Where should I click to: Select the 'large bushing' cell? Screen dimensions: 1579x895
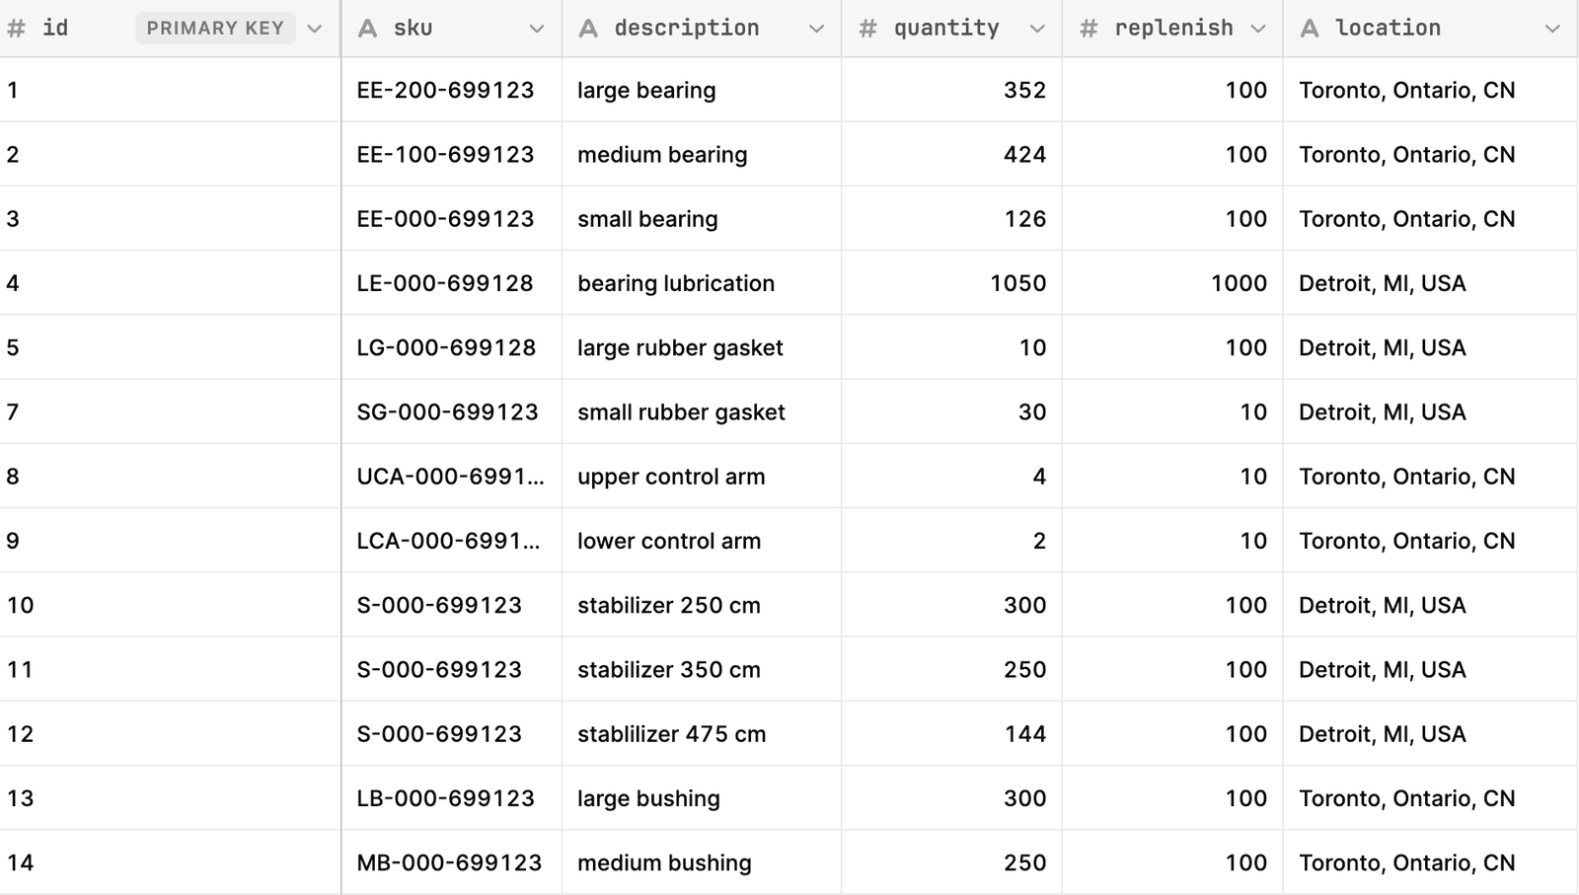(702, 798)
